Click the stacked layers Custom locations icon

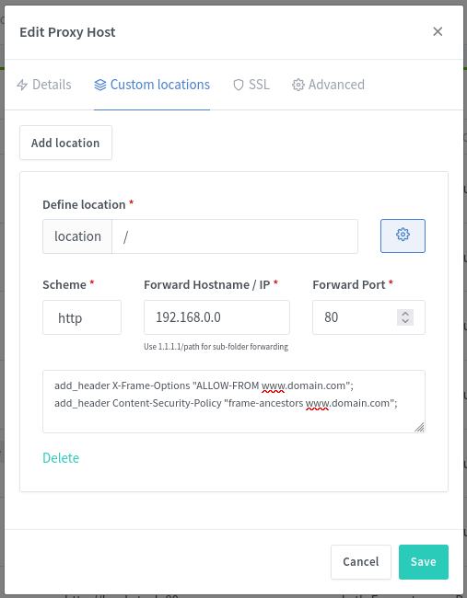[x=100, y=85]
